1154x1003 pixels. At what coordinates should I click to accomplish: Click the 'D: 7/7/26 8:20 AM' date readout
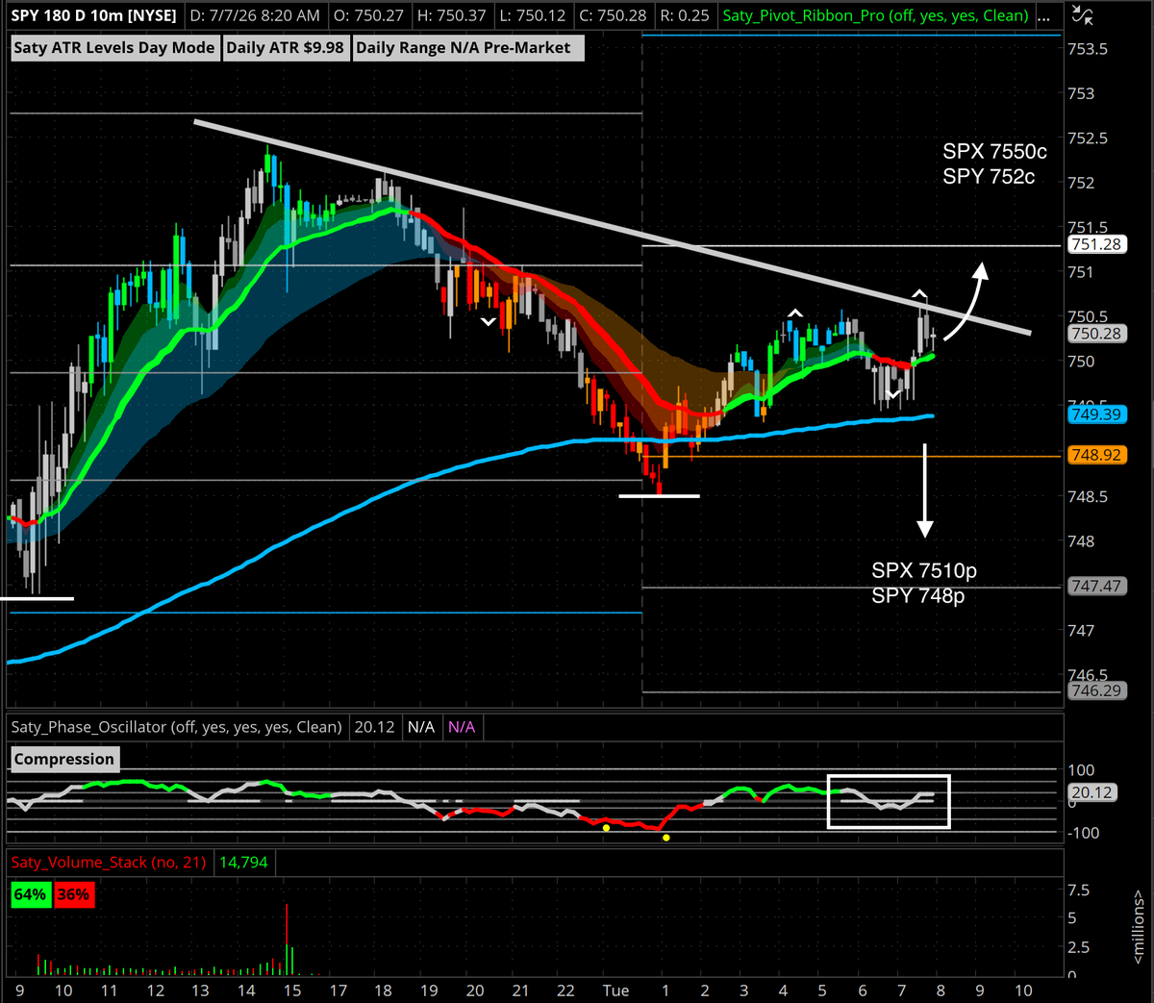[255, 15]
